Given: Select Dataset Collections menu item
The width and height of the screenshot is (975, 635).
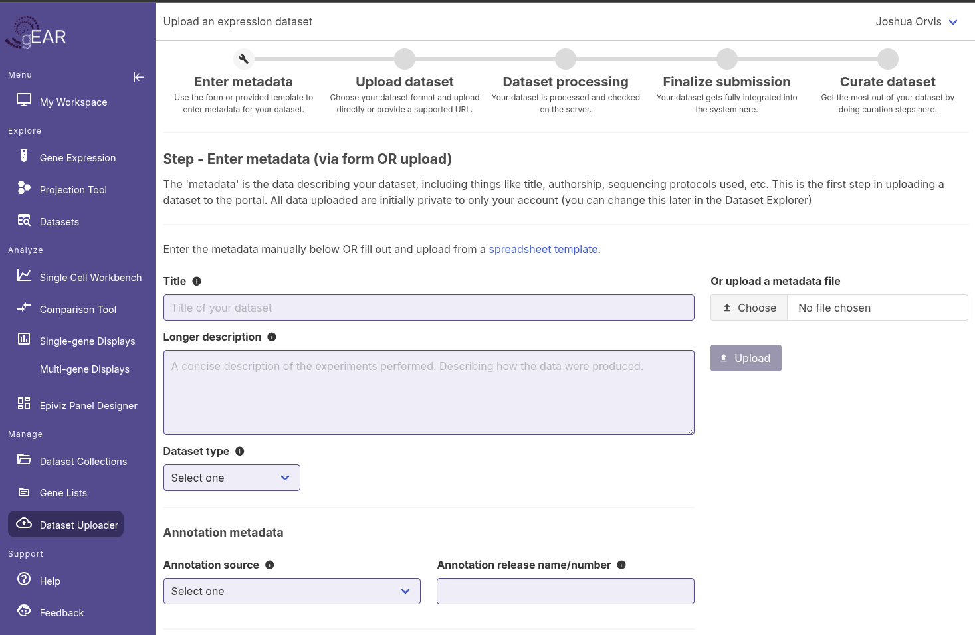Looking at the screenshot, I should tap(83, 462).
